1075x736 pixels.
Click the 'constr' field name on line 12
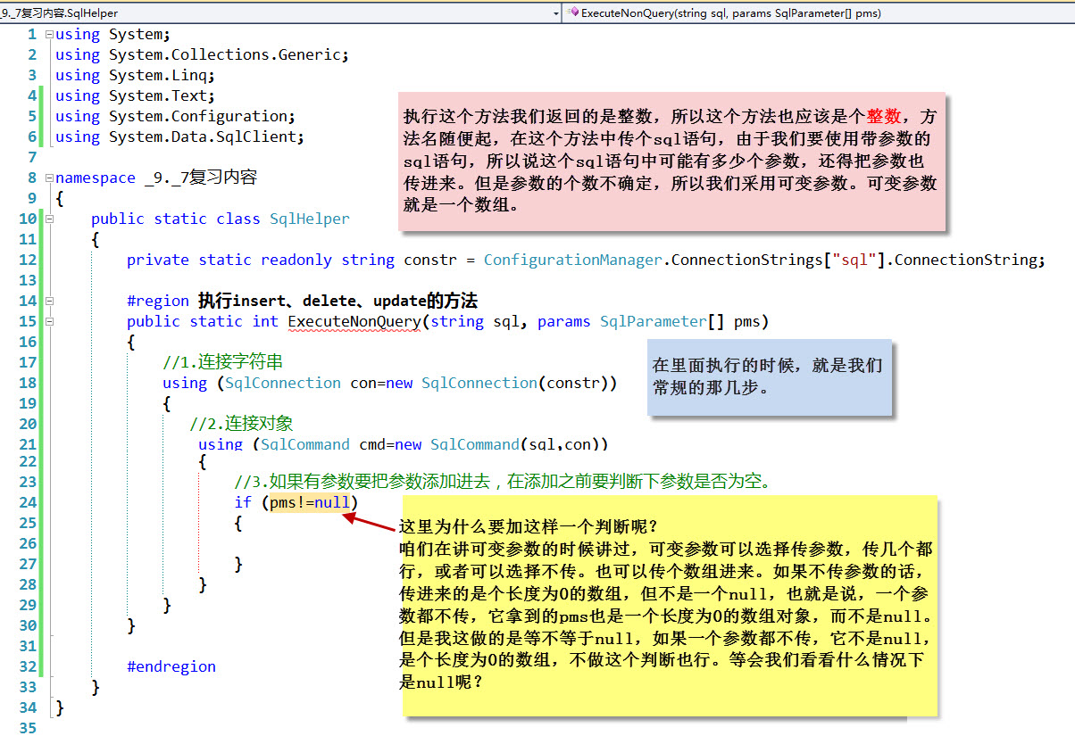[x=430, y=260]
